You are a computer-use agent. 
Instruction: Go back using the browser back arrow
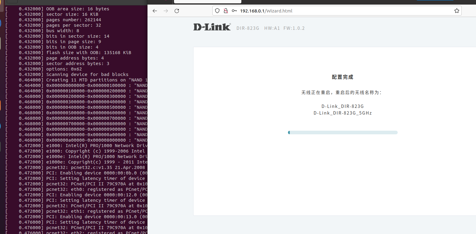pyautogui.click(x=155, y=11)
